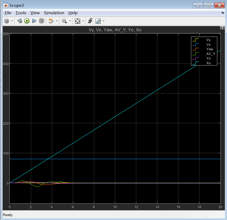Click the Step Back icon

(x=20, y=21)
